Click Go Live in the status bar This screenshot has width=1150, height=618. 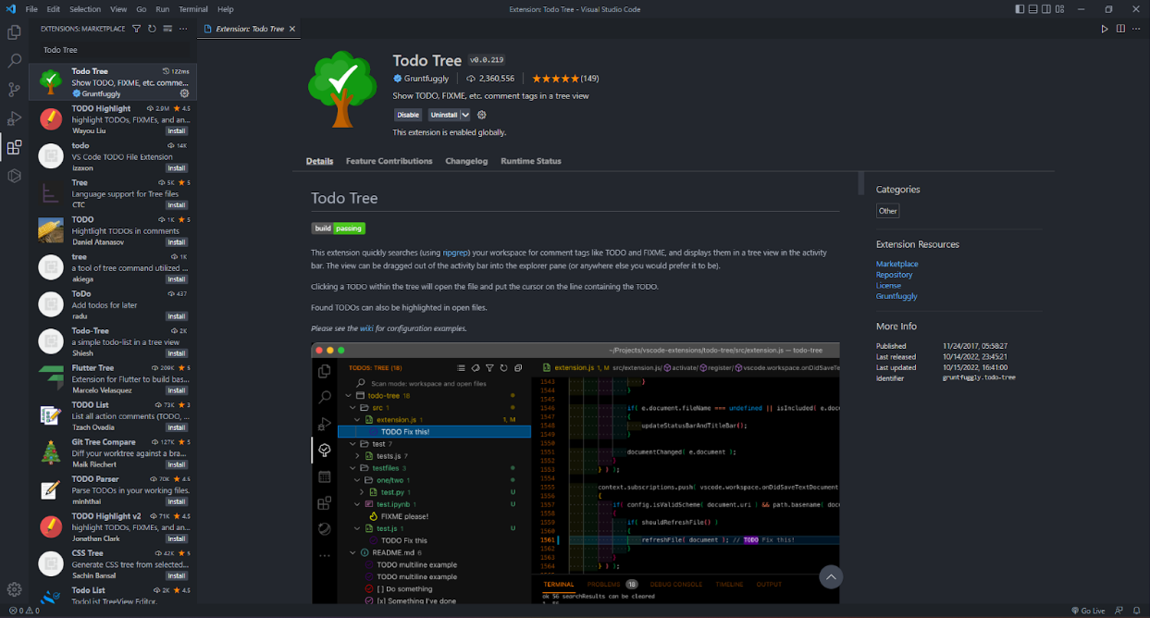[1089, 611]
